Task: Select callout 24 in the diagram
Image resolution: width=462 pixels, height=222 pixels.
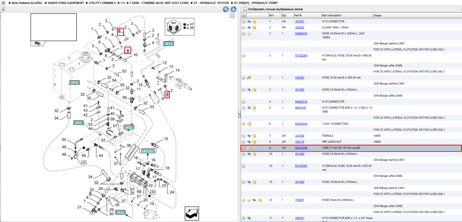Action: (x=172, y=193)
